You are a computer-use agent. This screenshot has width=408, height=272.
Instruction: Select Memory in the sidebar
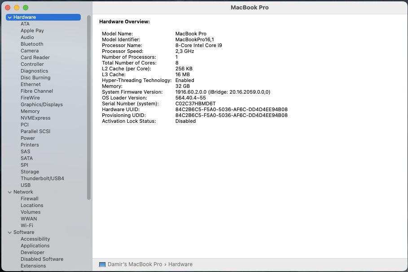coord(30,112)
